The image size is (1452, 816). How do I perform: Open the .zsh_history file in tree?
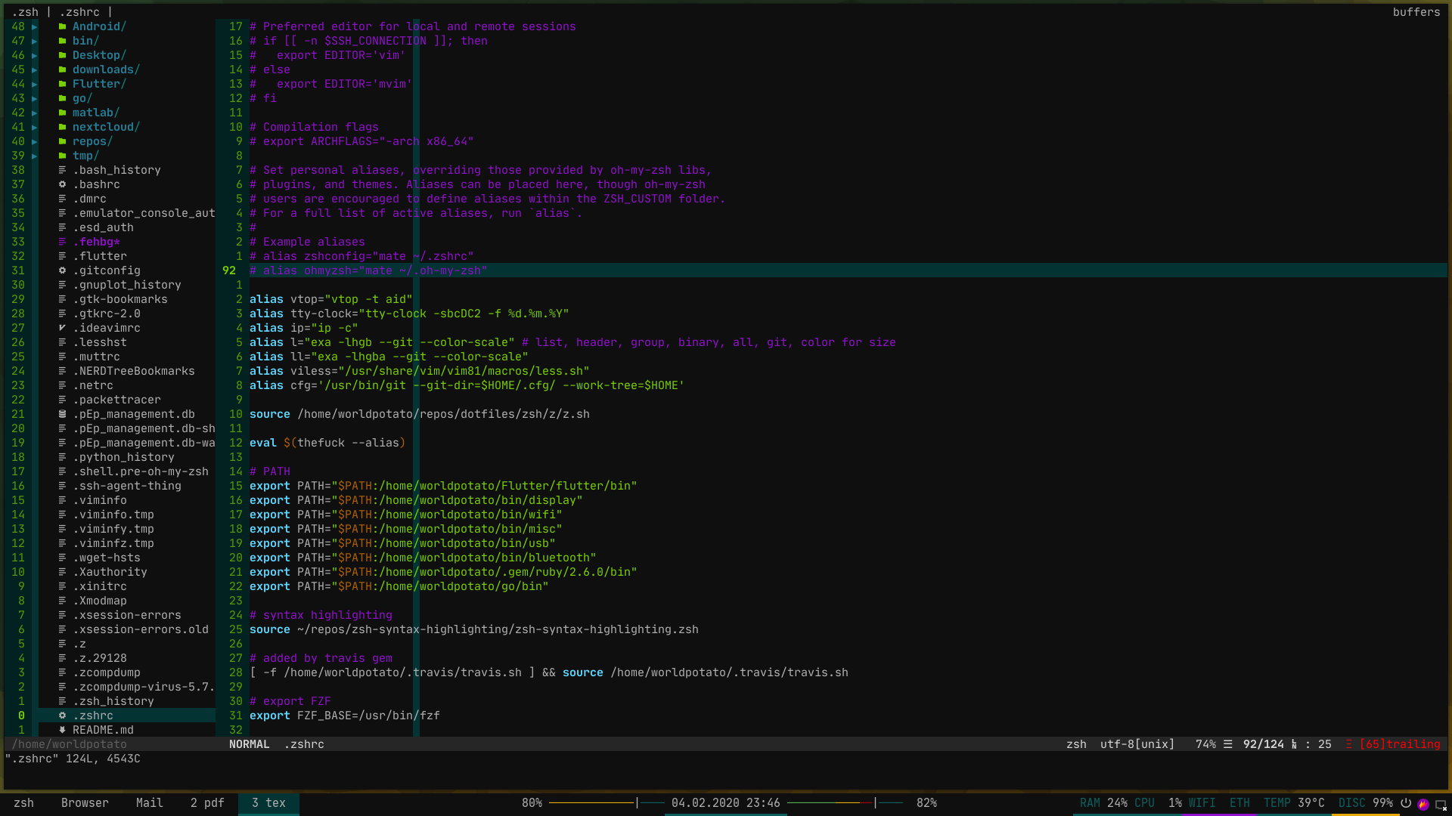pos(113,701)
